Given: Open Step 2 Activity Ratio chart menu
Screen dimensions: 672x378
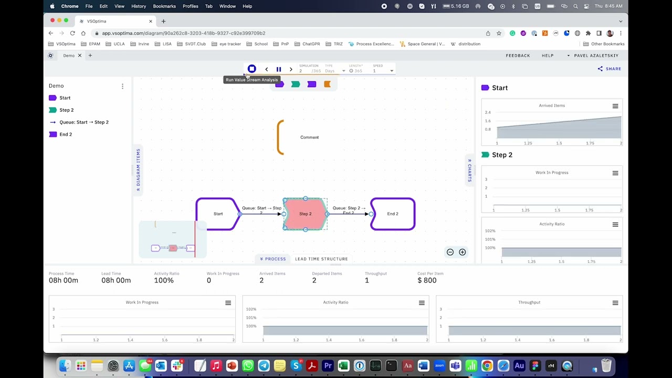Looking at the screenshot, I should coord(615,224).
